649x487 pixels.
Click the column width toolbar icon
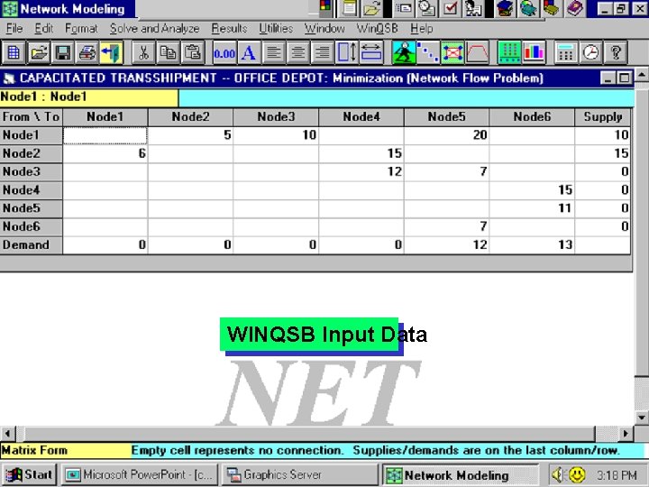tap(370, 52)
